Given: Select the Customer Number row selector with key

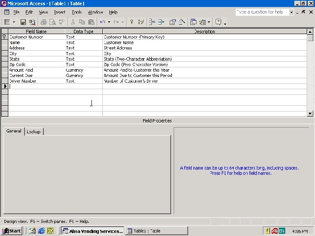Looking at the screenshot, I should pyautogui.click(x=4, y=37).
